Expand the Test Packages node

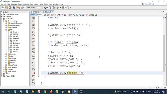click(4, 67)
